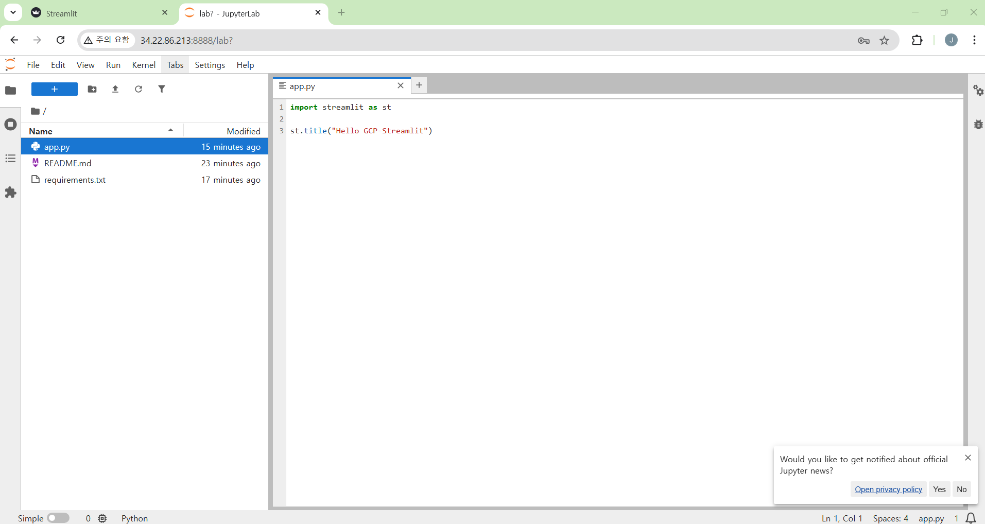
Task: Click security warning chip in address bar
Action: (x=107, y=40)
